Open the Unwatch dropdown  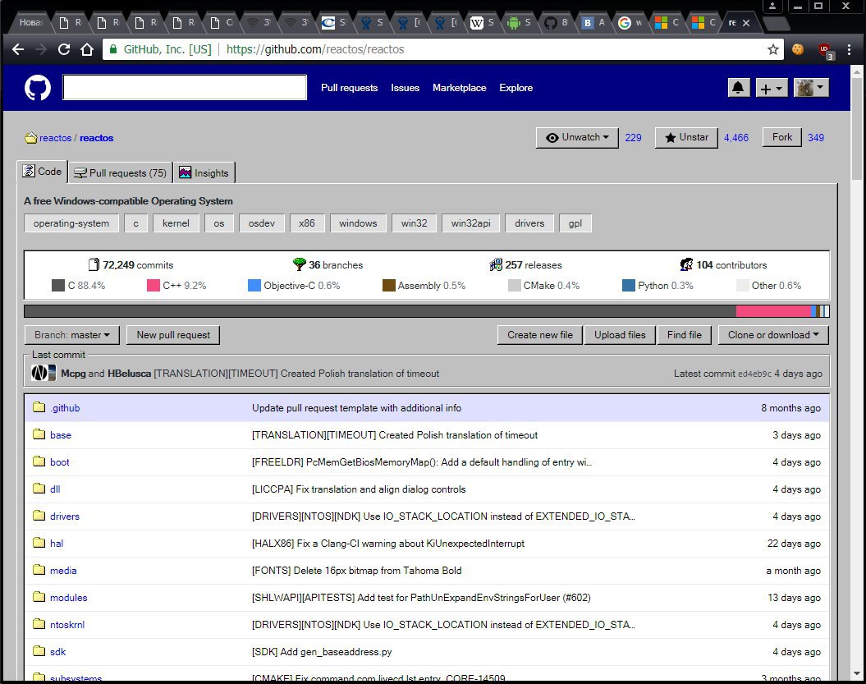coord(577,138)
